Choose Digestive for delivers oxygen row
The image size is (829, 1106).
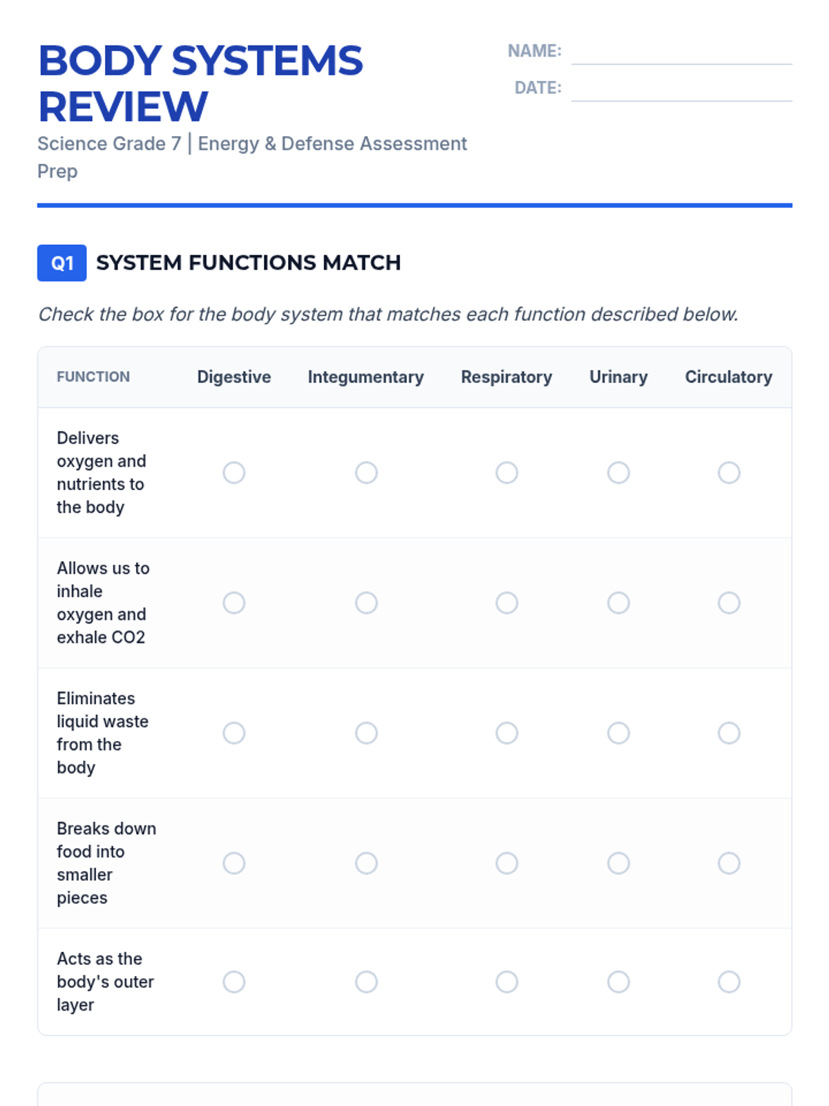pyautogui.click(x=234, y=473)
